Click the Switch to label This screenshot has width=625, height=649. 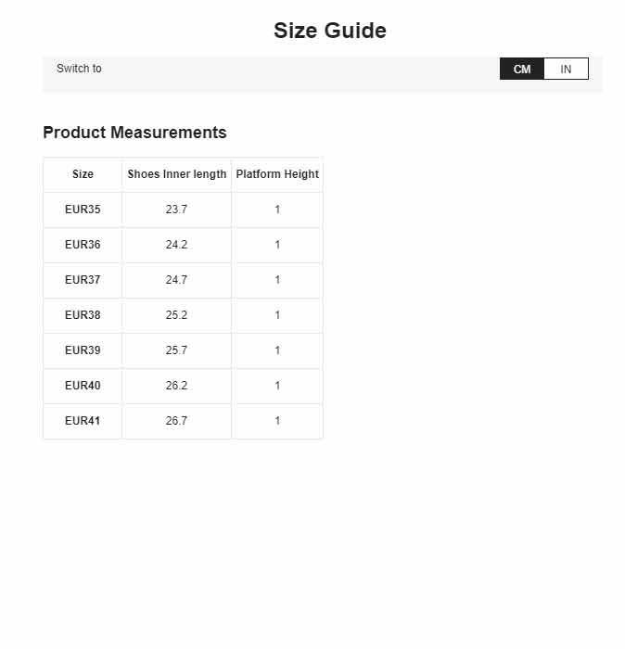pyautogui.click(x=79, y=69)
